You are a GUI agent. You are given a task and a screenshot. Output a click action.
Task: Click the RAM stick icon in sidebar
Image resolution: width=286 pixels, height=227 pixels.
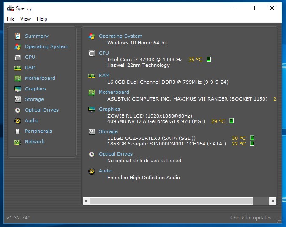point(17,68)
